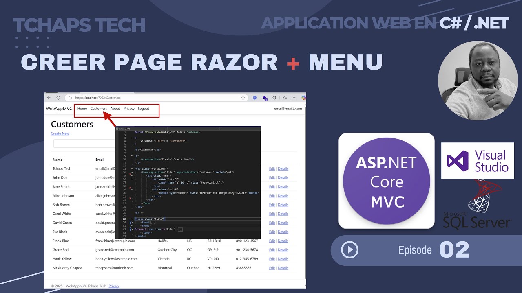
Task: Edit the David Green row
Action: point(272,223)
